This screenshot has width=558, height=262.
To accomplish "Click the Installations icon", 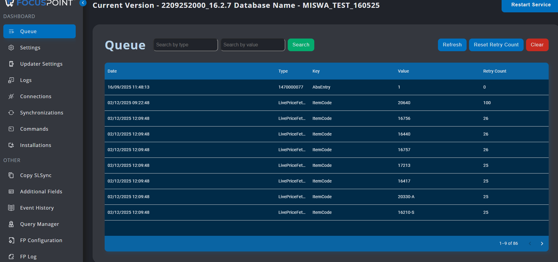I will (11, 145).
